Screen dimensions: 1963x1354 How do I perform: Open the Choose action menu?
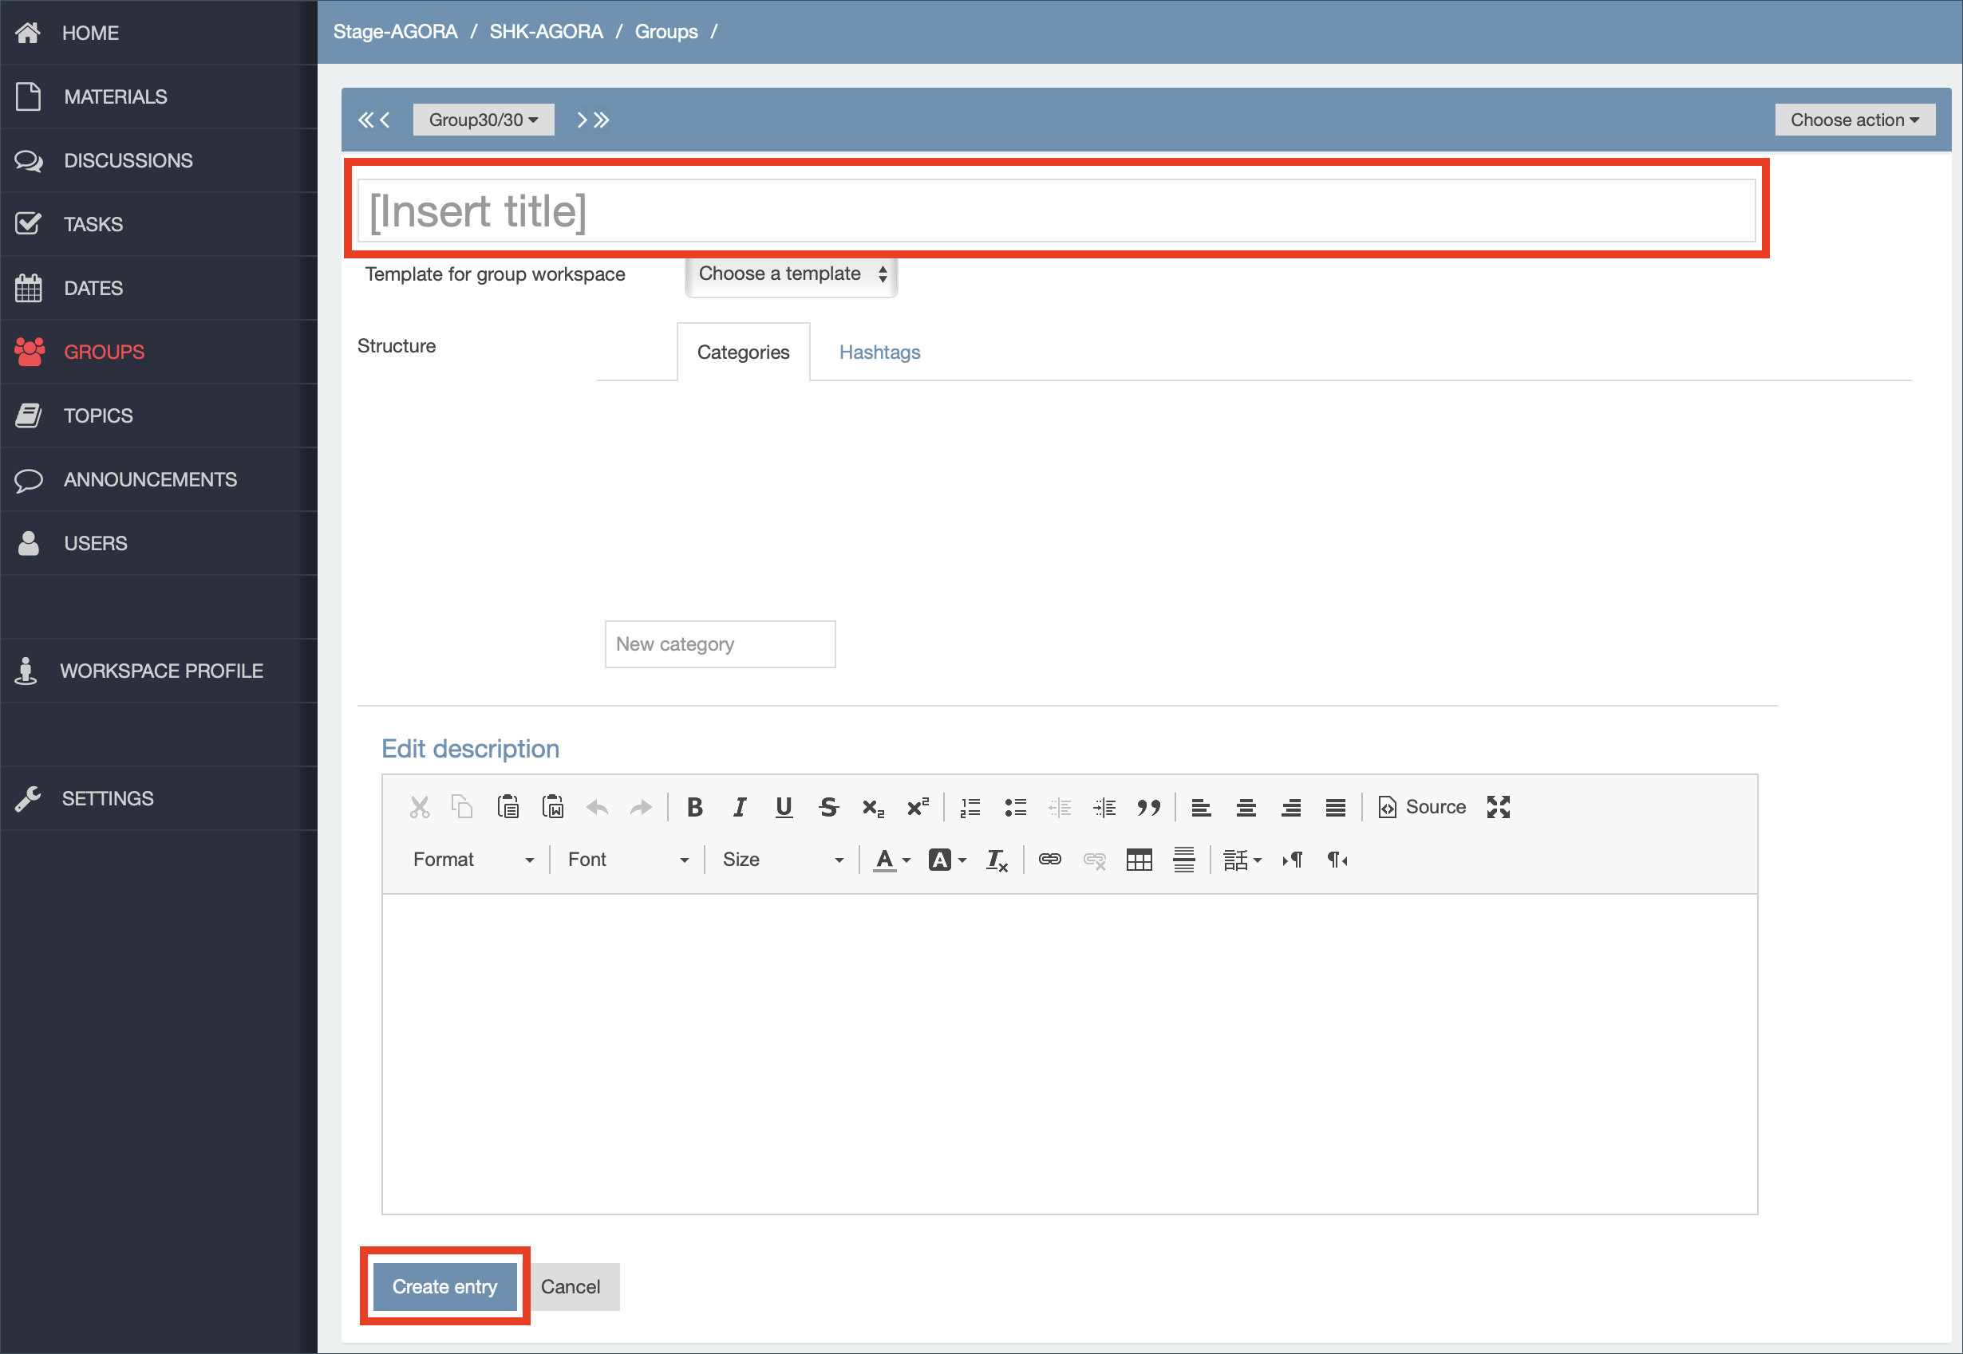(1854, 120)
